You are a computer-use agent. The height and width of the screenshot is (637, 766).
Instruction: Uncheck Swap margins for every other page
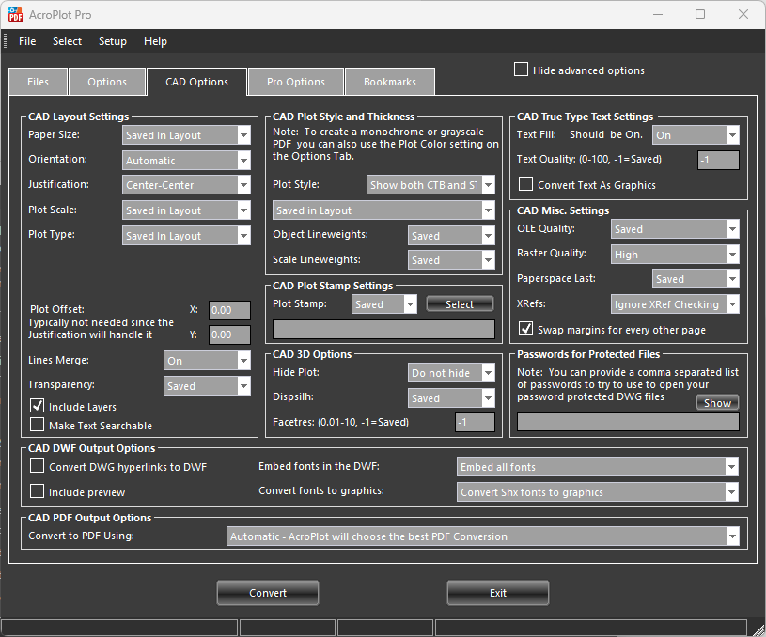(x=526, y=329)
